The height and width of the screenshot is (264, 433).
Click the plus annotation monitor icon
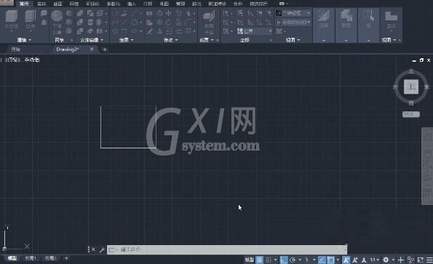pyautogui.click(x=401, y=260)
